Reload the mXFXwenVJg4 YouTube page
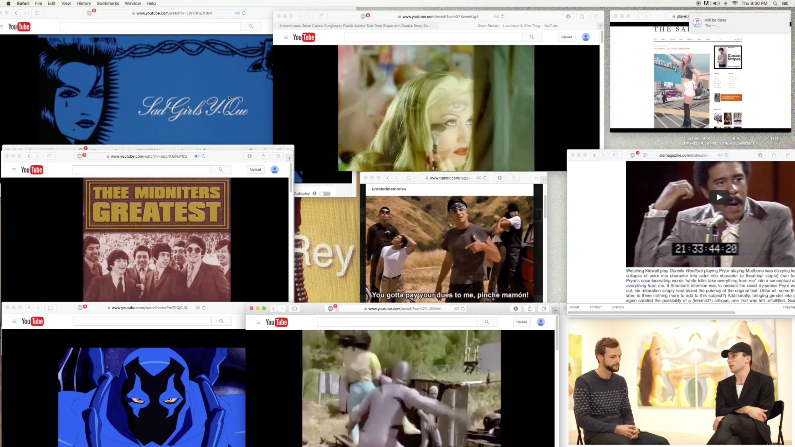 pos(503,17)
